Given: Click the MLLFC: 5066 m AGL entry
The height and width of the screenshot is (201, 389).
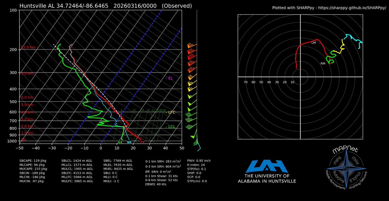Looking at the screenshot, I should [77, 177].
